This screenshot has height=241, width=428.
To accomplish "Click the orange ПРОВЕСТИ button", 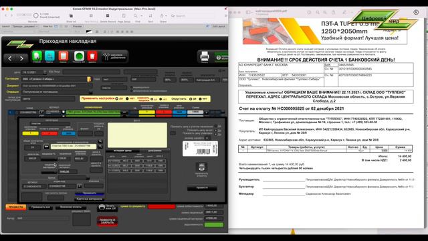I will pos(16,207).
